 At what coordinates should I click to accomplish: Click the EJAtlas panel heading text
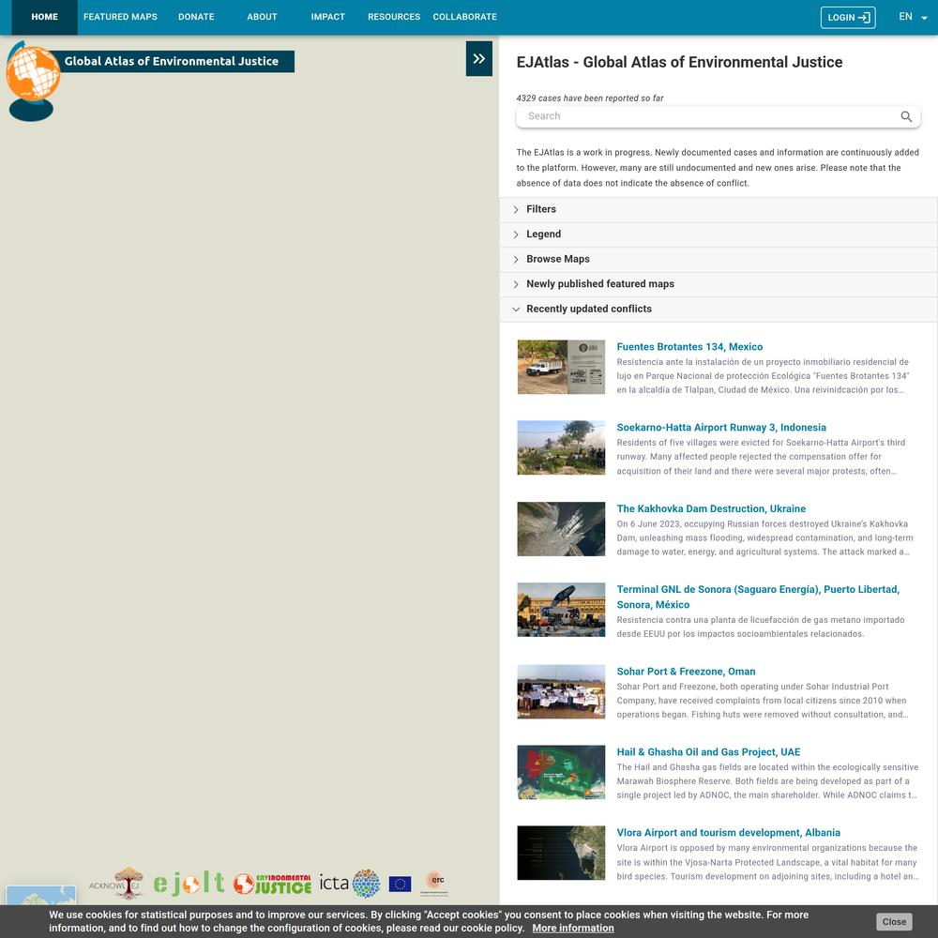click(x=679, y=62)
